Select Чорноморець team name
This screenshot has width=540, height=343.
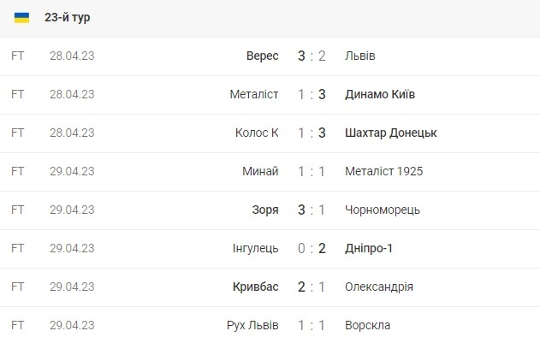pyautogui.click(x=381, y=210)
